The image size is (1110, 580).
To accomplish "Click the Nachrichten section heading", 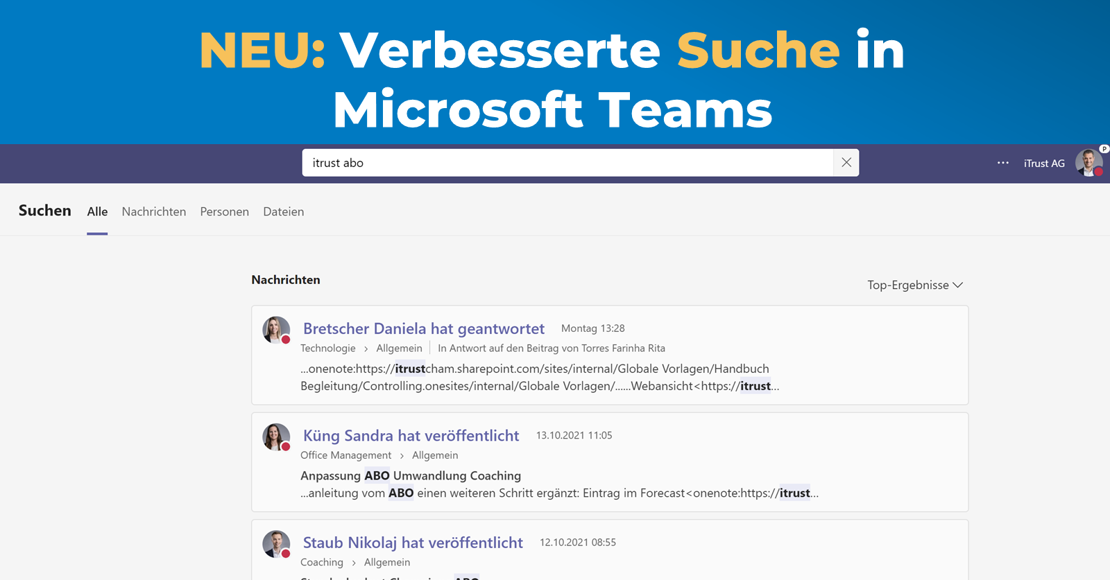I will point(286,280).
